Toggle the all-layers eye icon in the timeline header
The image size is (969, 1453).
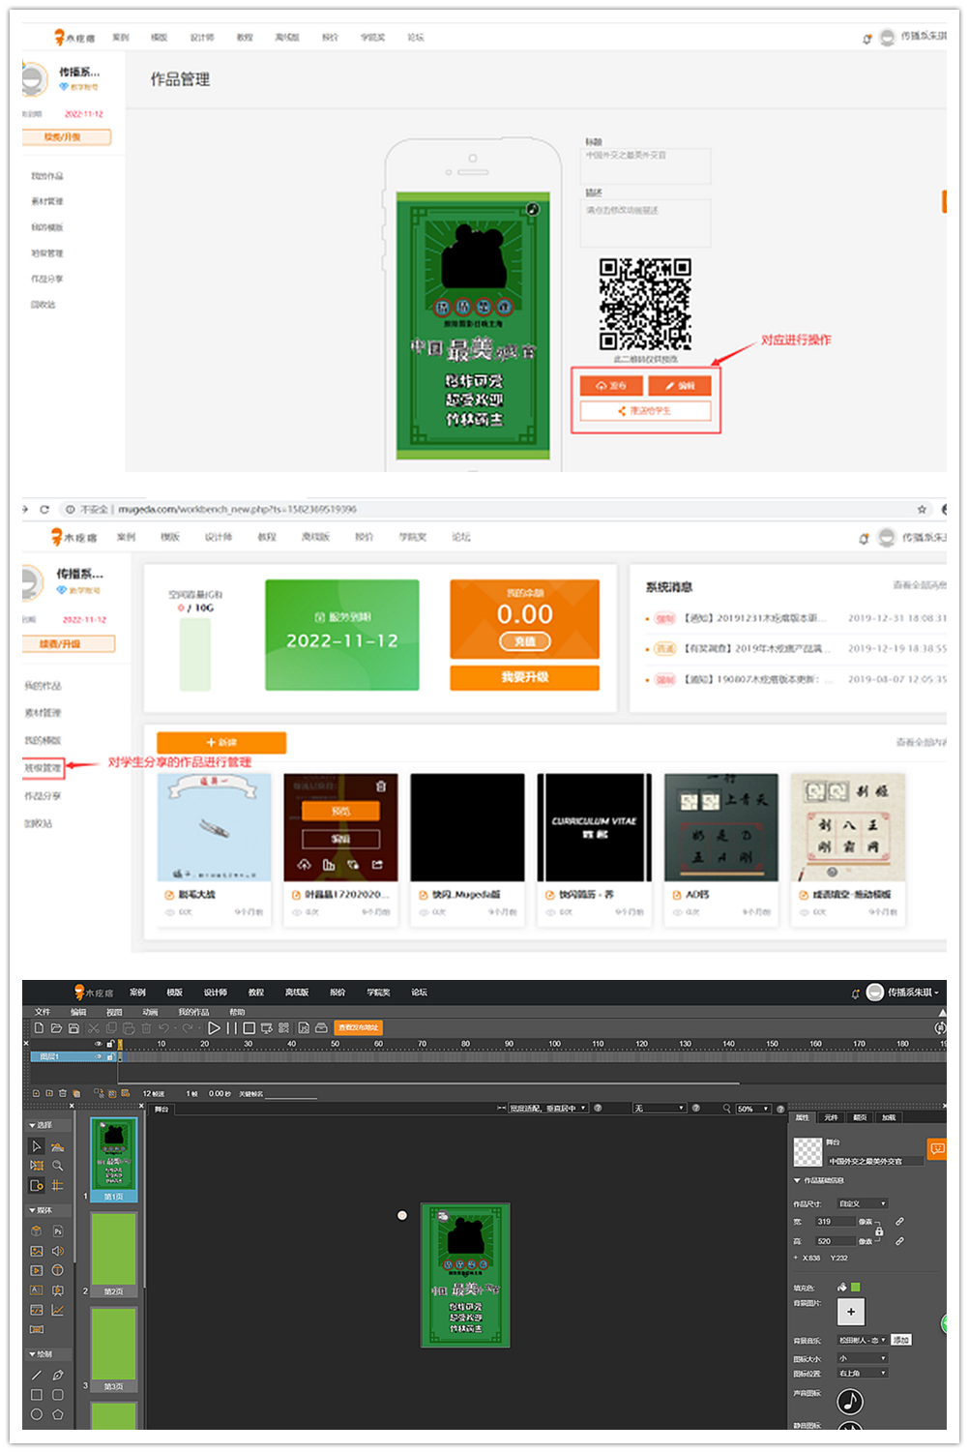coord(98,1044)
